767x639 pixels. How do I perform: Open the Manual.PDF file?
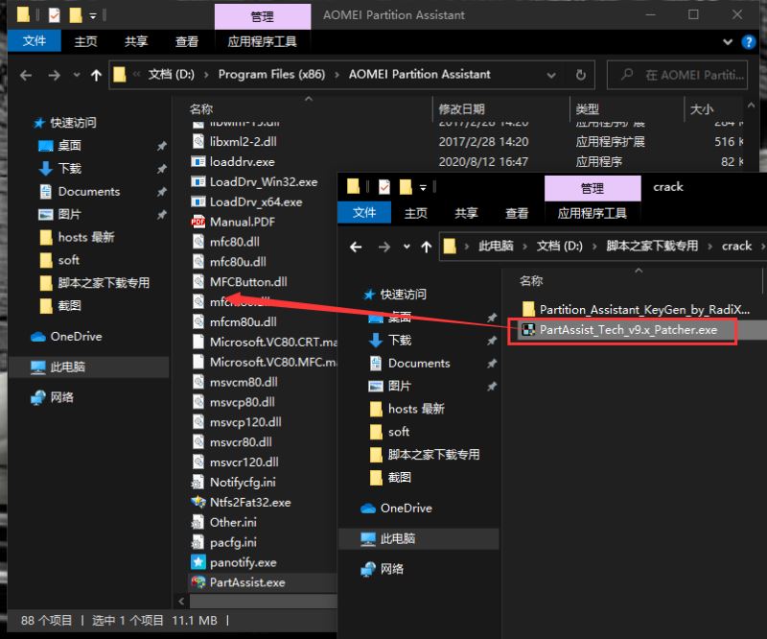coord(243,222)
